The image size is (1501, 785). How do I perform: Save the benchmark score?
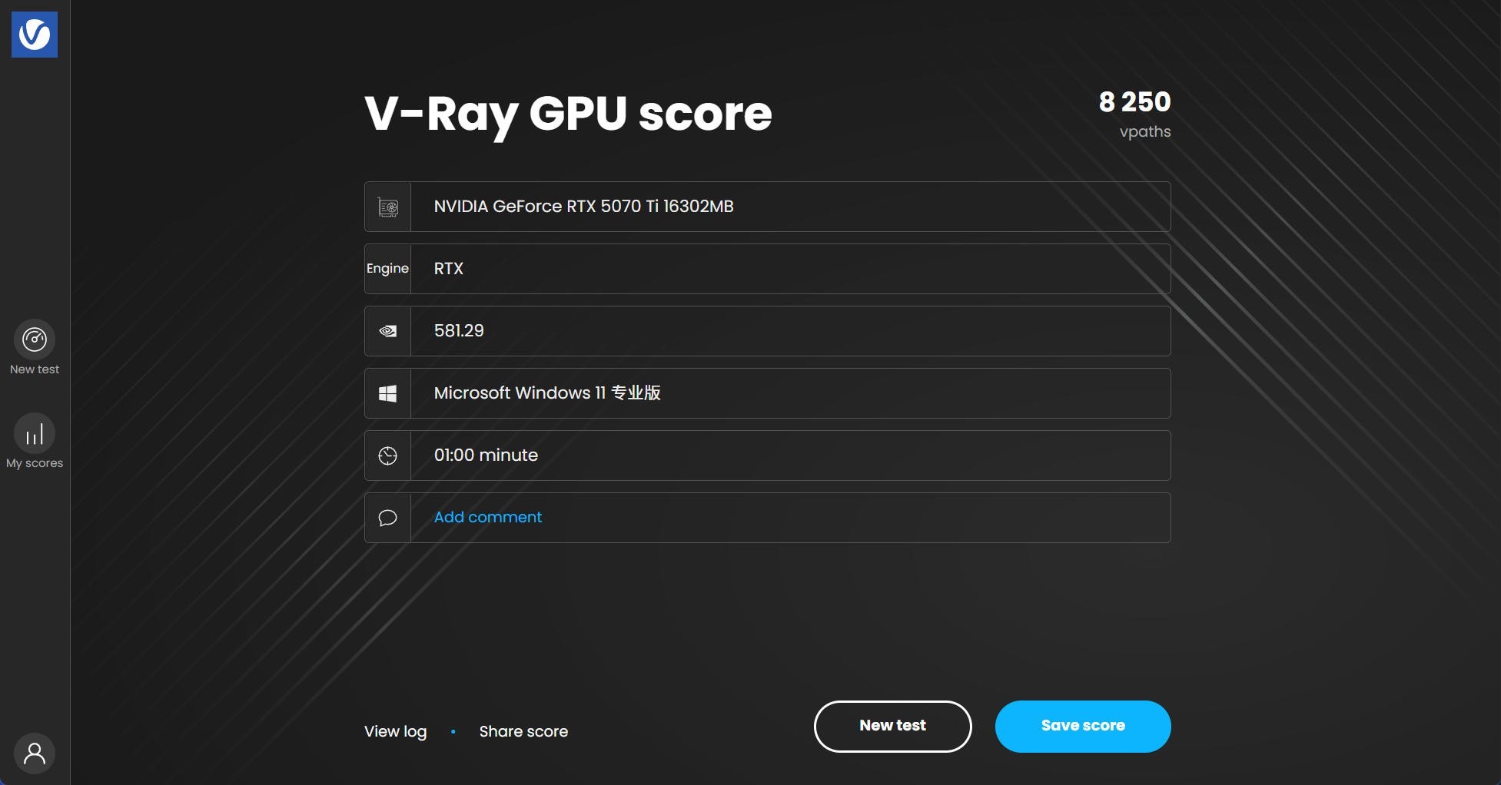[x=1082, y=726]
